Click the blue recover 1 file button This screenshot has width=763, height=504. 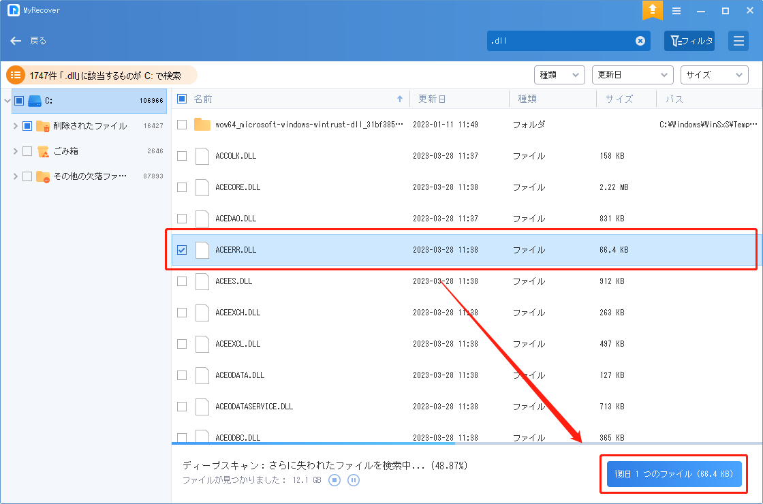(x=674, y=473)
